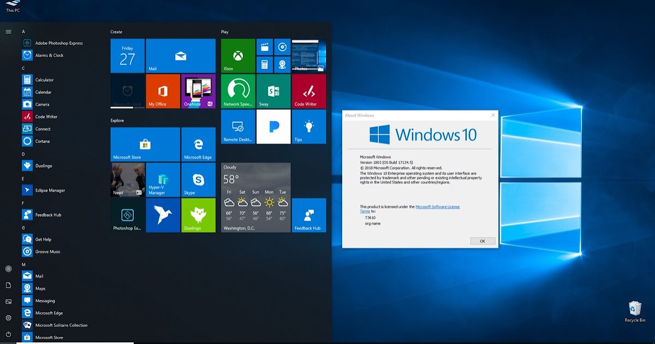Viewport: 655px width, 344px height.
Task: Open the Mail tile in Create group
Action: (181, 56)
